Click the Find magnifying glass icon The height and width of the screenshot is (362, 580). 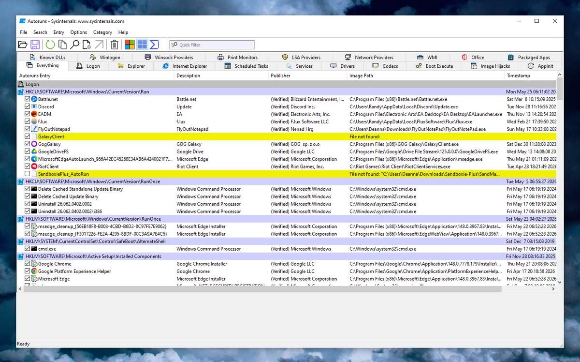[74, 45]
